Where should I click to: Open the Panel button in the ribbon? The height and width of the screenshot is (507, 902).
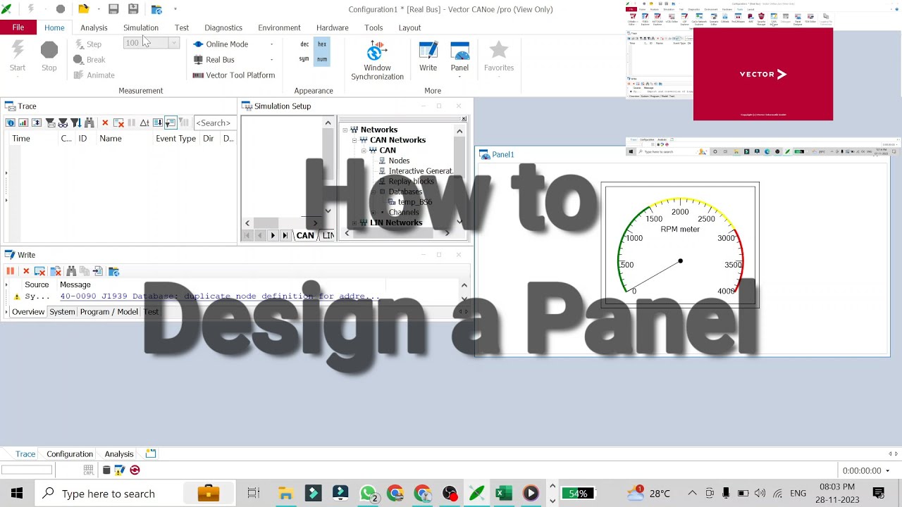click(x=459, y=56)
